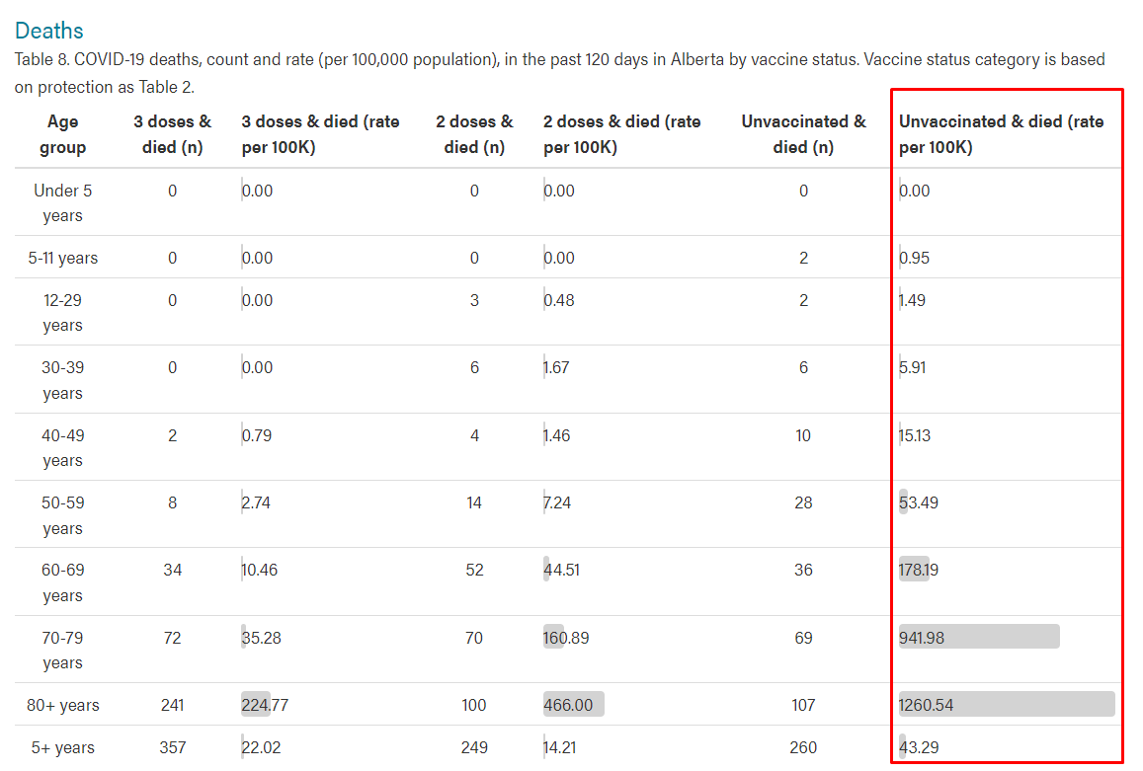Select the 2 doses & died (n) header
Screen dimensions: 1143x771
(x=474, y=134)
